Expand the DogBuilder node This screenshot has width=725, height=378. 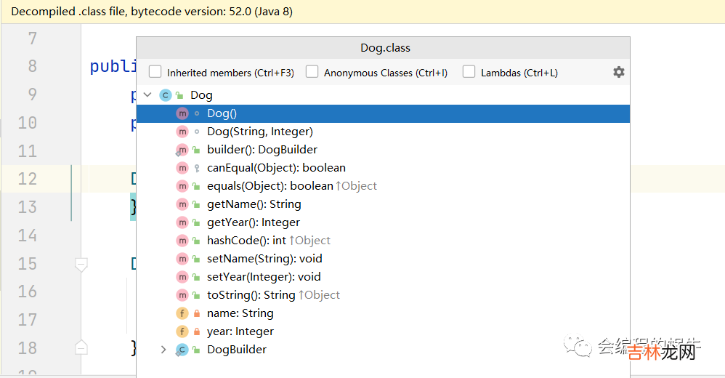(163, 350)
